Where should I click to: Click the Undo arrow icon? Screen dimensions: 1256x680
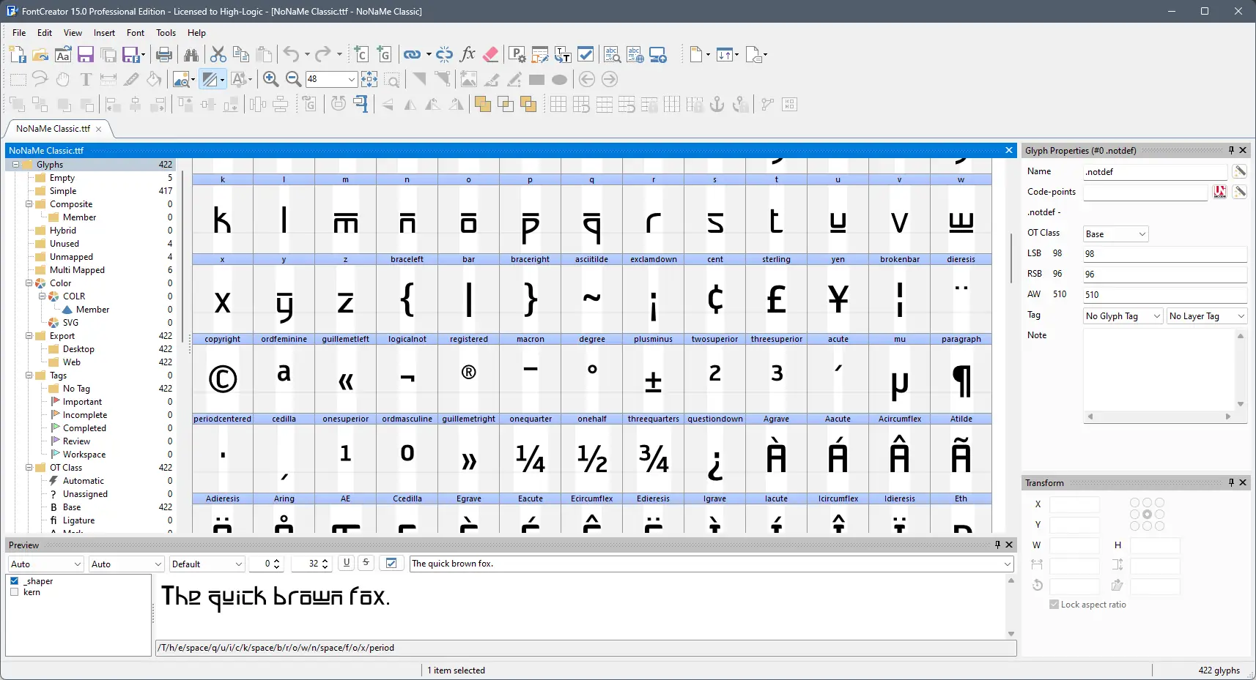292,54
